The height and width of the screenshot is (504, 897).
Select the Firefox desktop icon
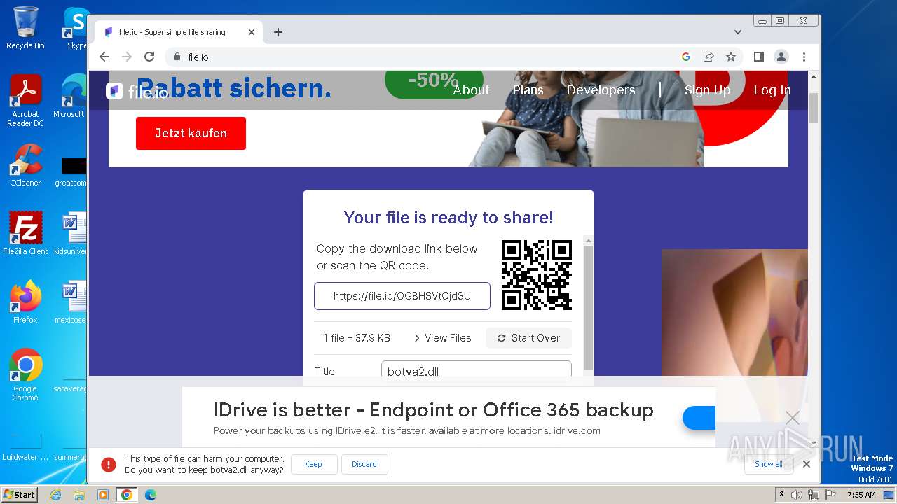coord(25,302)
